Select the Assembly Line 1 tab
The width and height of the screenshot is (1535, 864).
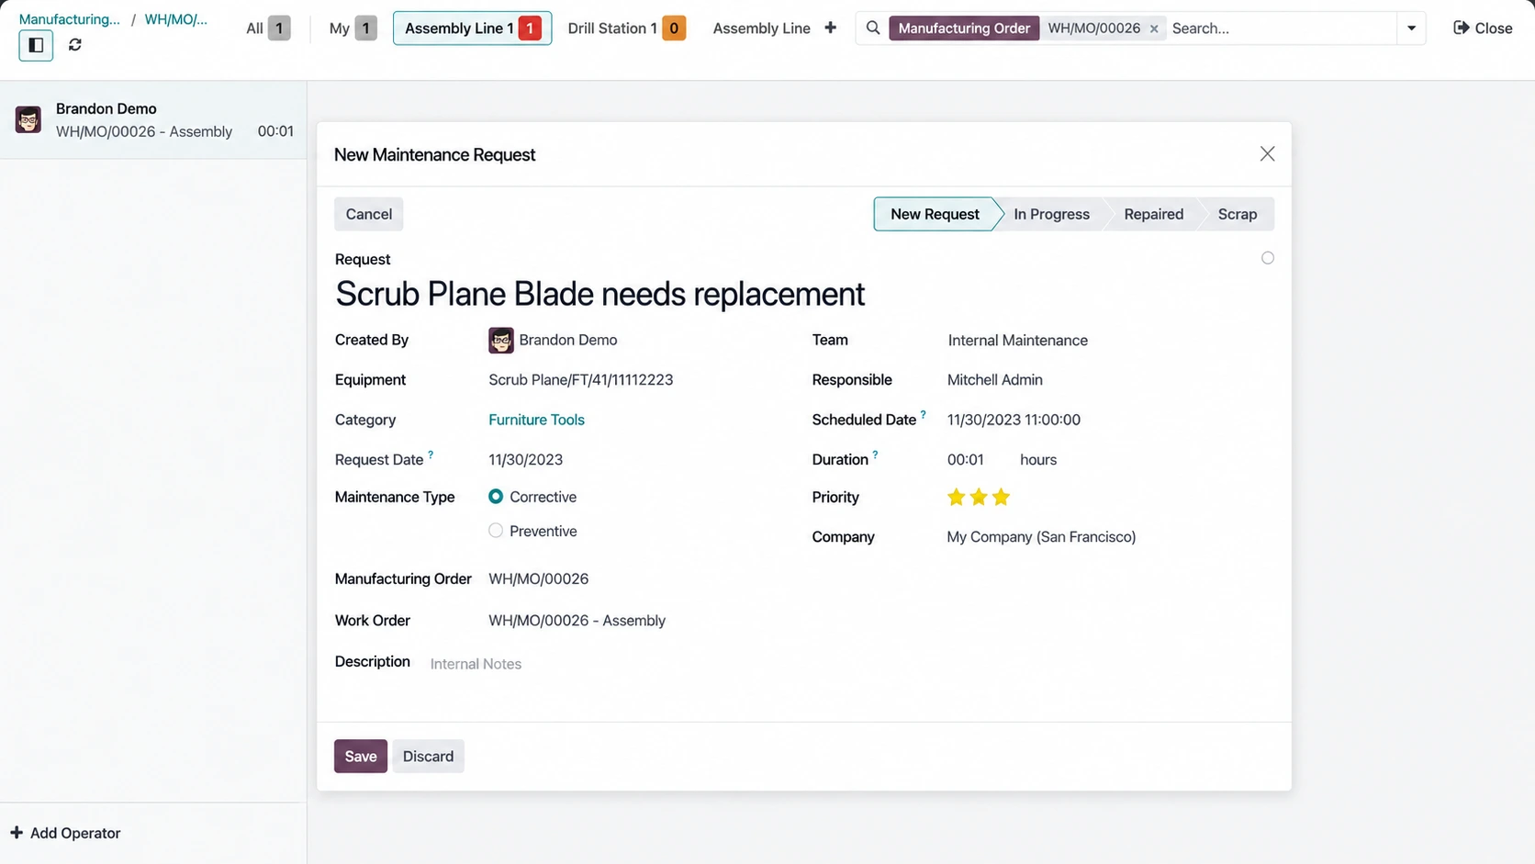pyautogui.click(x=472, y=28)
